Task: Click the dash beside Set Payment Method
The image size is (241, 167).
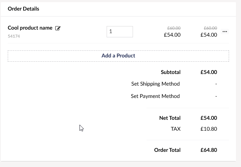Action: (x=216, y=96)
